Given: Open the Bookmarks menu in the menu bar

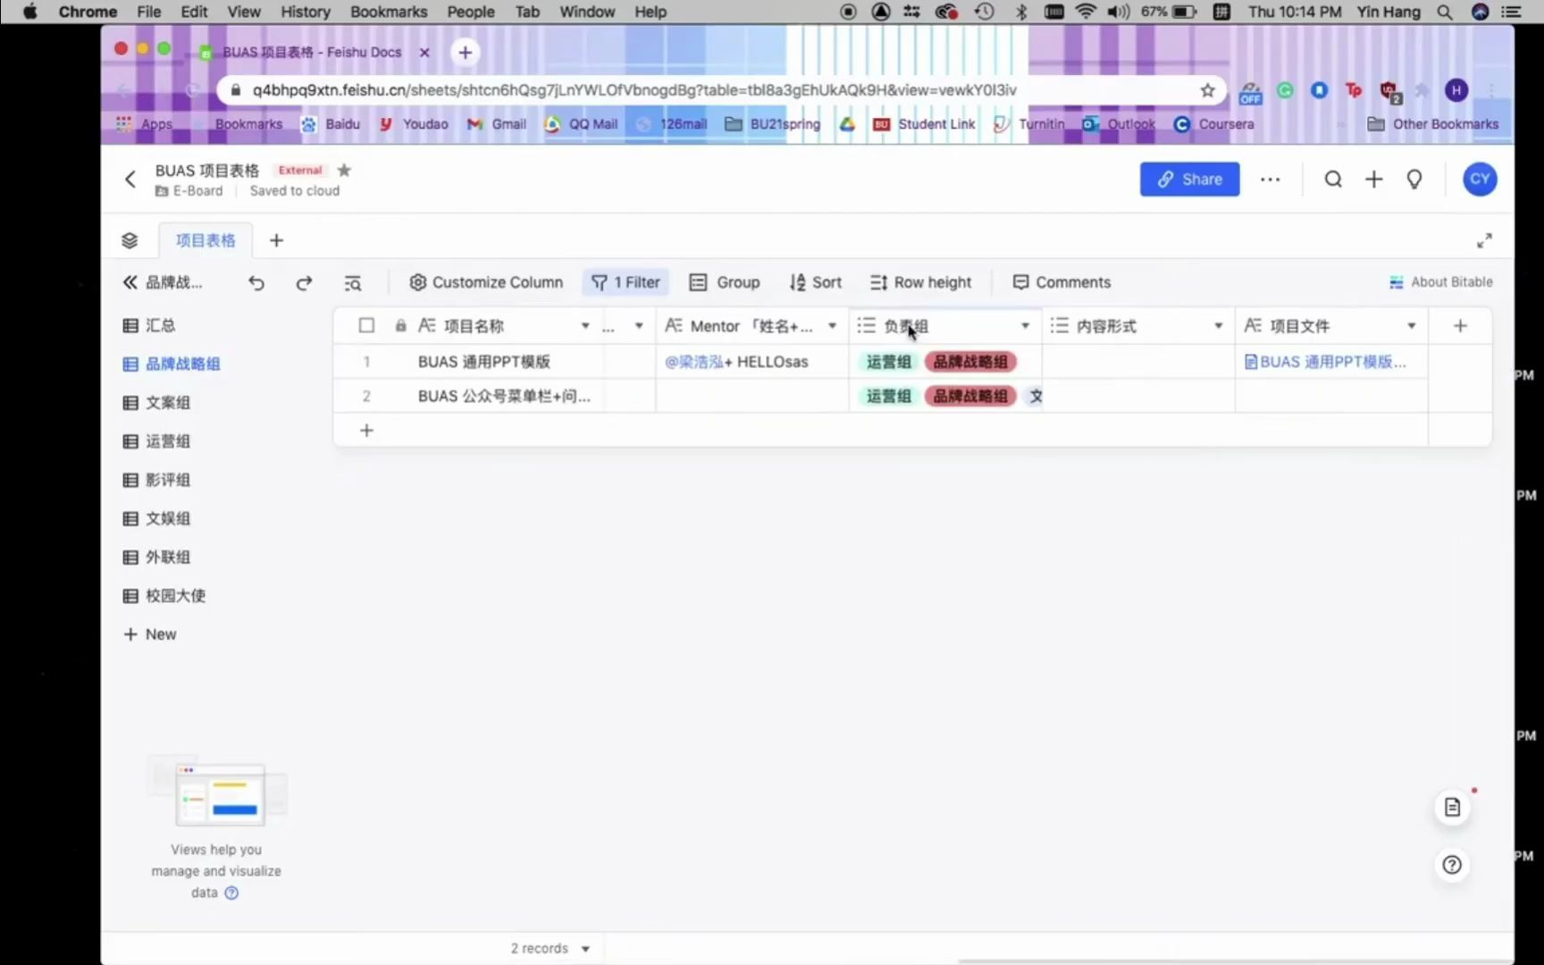Looking at the screenshot, I should (x=388, y=12).
